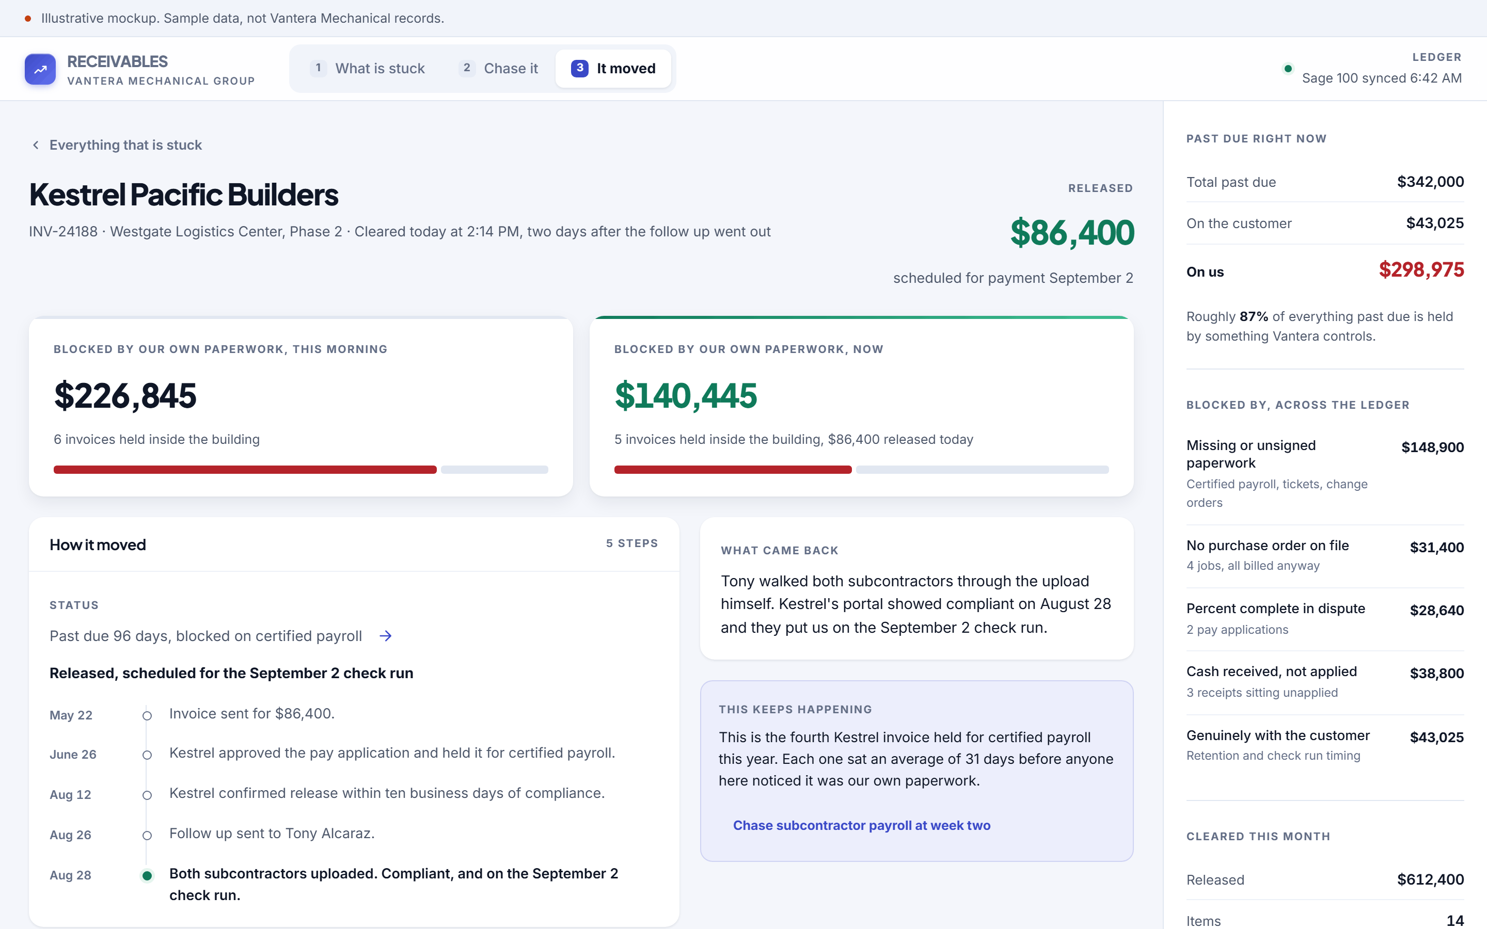The image size is (1487, 929).
Task: Click scheduled for payment September 2 text
Action: (x=1013, y=278)
